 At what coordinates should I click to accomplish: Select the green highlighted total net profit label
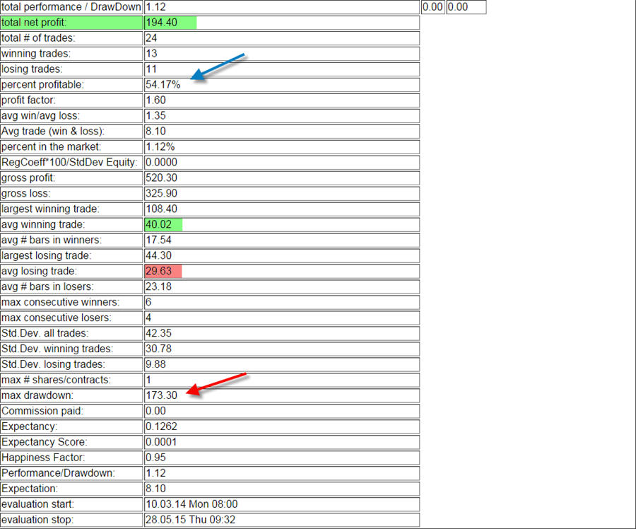(x=71, y=23)
